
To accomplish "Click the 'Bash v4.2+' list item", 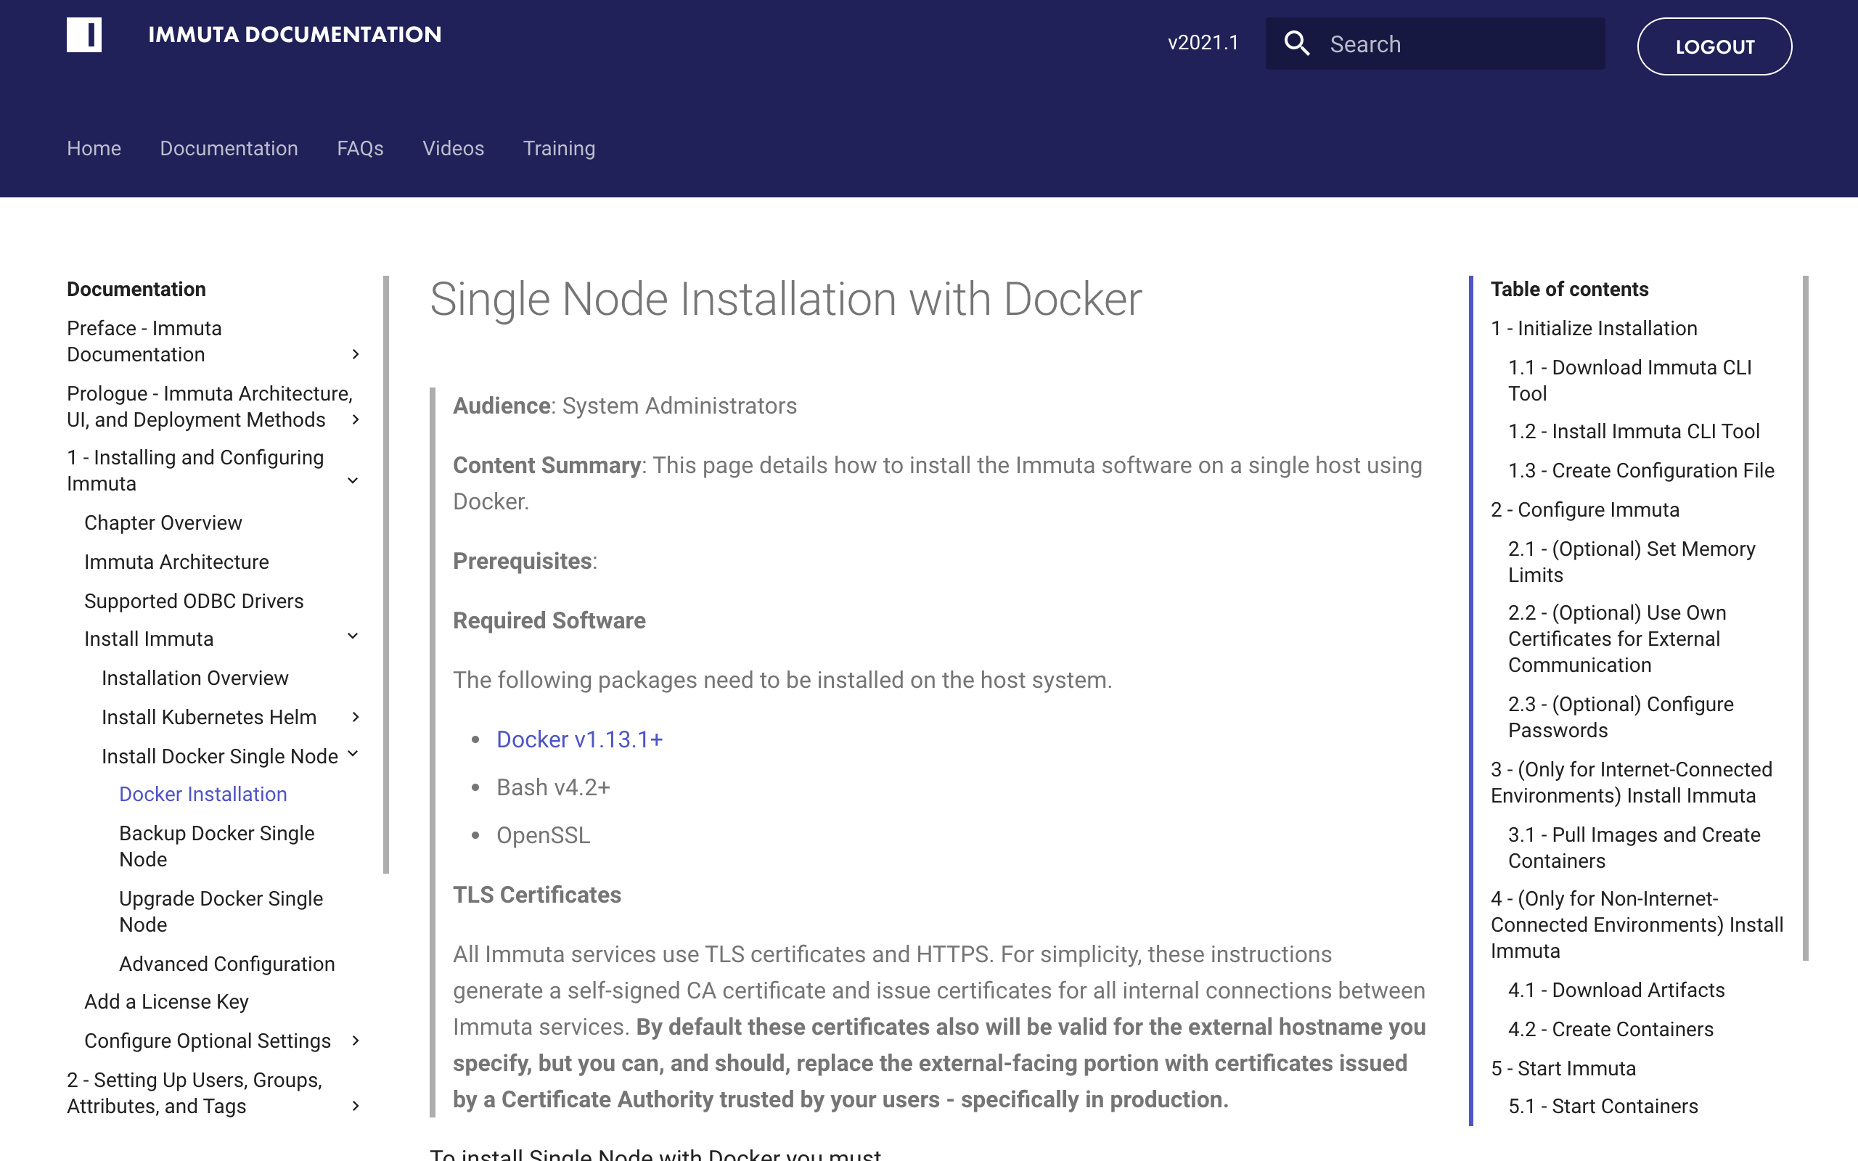I will [x=553, y=787].
